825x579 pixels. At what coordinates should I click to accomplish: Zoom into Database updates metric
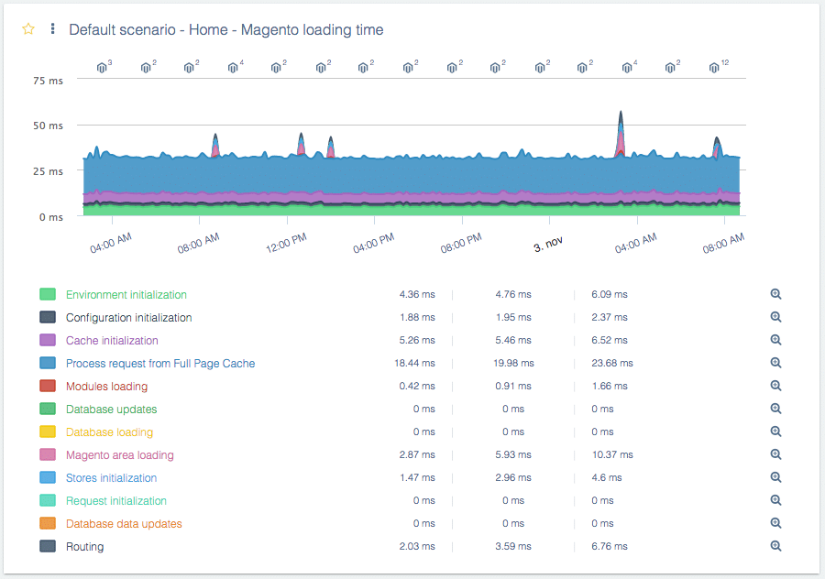pos(775,409)
